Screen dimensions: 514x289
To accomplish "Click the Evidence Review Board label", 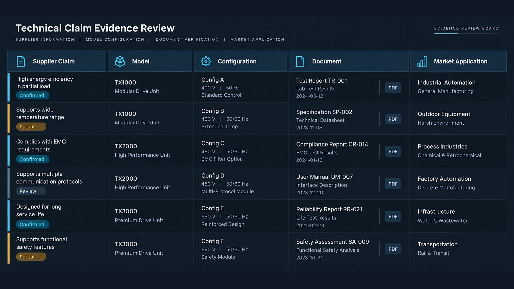I will pyautogui.click(x=466, y=28).
